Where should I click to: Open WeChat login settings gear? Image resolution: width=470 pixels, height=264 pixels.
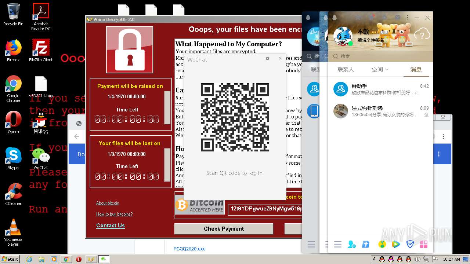click(x=267, y=58)
